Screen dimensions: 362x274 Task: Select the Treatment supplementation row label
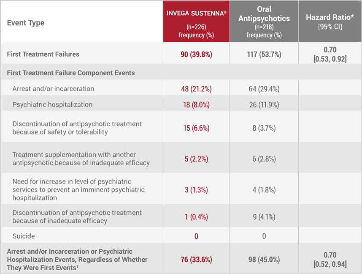[81, 159]
